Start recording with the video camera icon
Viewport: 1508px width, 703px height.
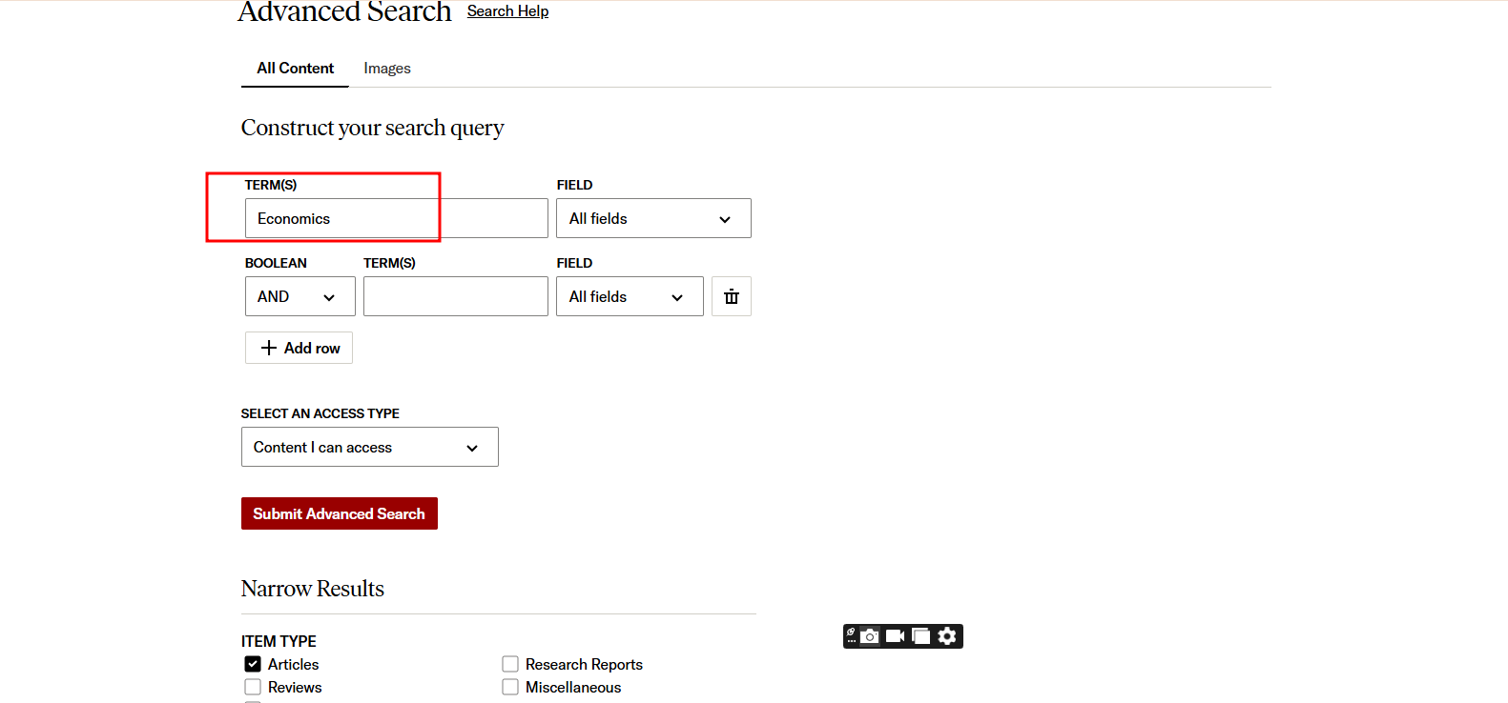[x=895, y=636]
